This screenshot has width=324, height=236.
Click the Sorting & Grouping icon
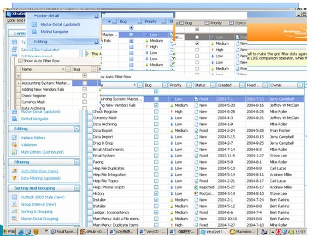click(x=14, y=211)
